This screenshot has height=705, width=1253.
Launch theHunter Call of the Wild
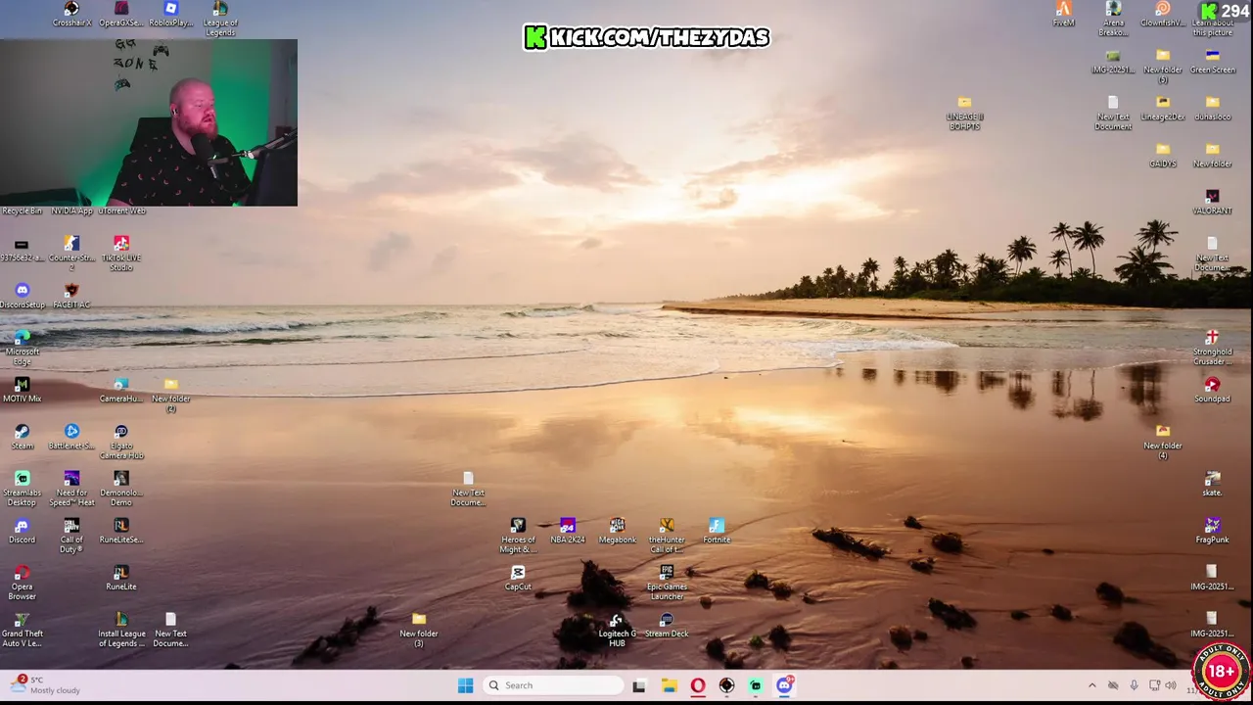click(667, 535)
